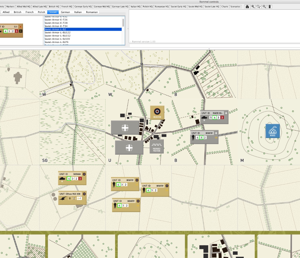The image size is (300, 258).
Task: Select the Objective marker on the map
Action: 157,113
